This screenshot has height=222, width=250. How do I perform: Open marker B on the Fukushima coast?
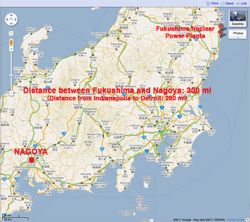click(221, 33)
